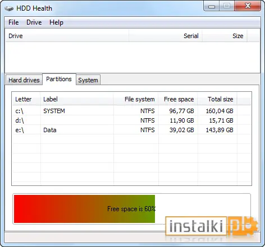Click the SYSTEM label cell
Screen dimensions: 265x247
[54, 111]
